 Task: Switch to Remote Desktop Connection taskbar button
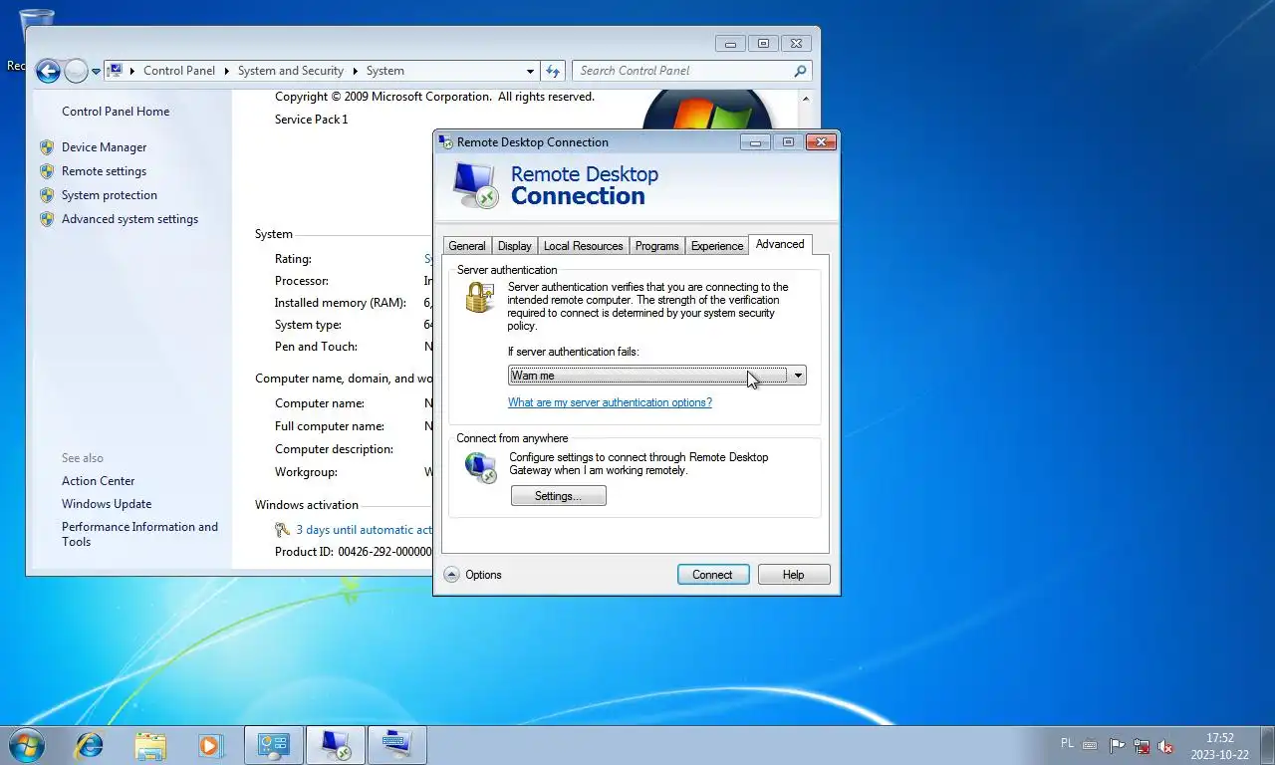pyautogui.click(x=336, y=745)
